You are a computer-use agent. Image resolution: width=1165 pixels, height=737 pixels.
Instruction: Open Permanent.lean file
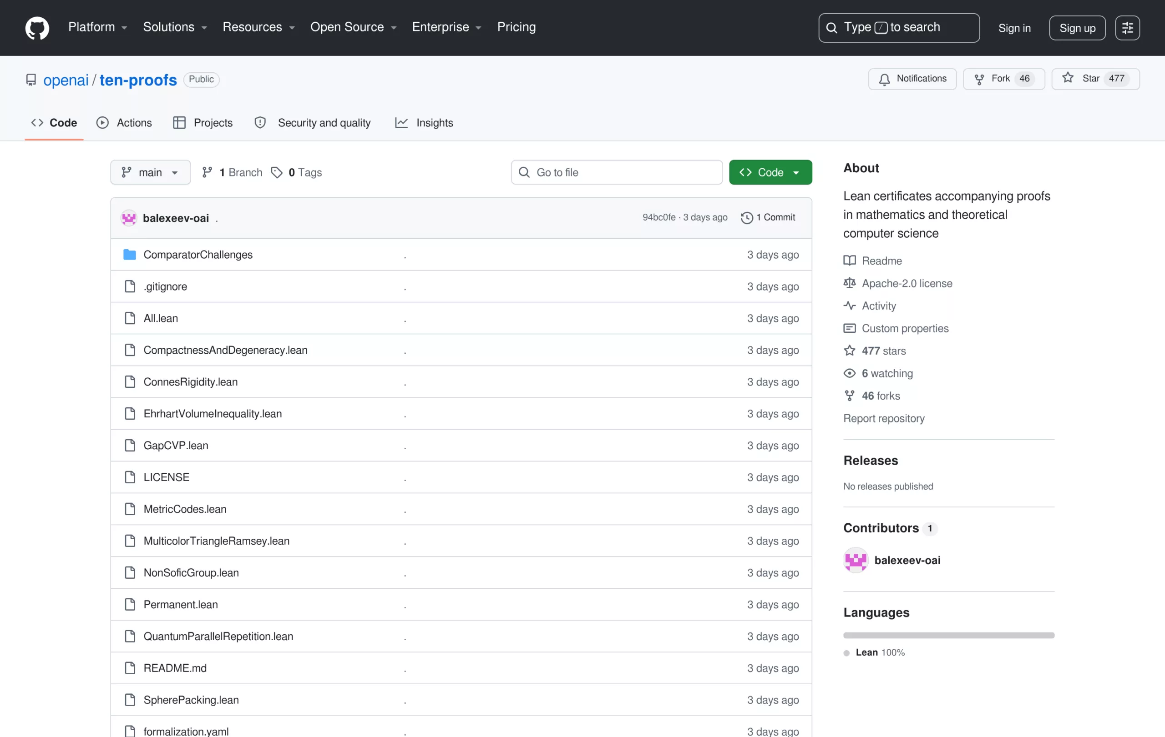point(181,605)
